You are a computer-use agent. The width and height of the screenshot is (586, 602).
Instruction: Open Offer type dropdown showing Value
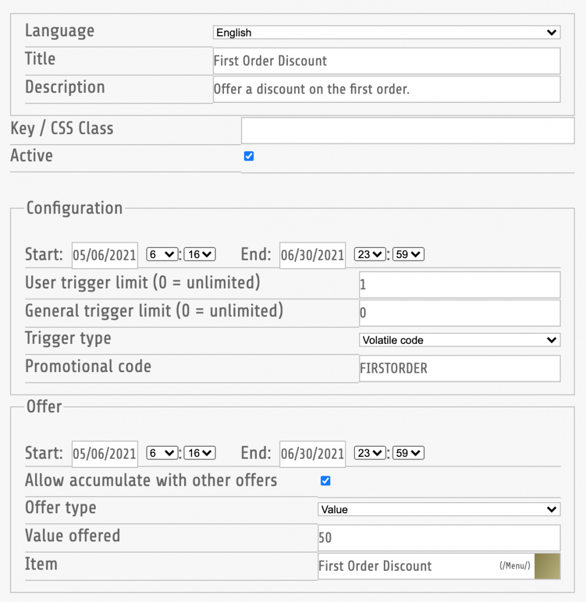click(x=439, y=510)
